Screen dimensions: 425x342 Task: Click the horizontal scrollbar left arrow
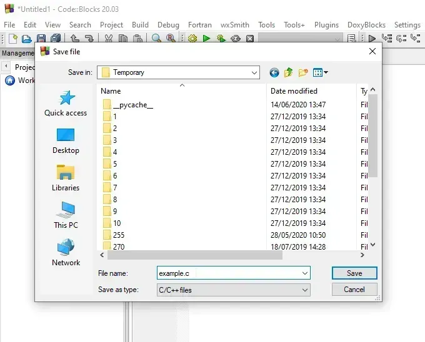click(102, 255)
